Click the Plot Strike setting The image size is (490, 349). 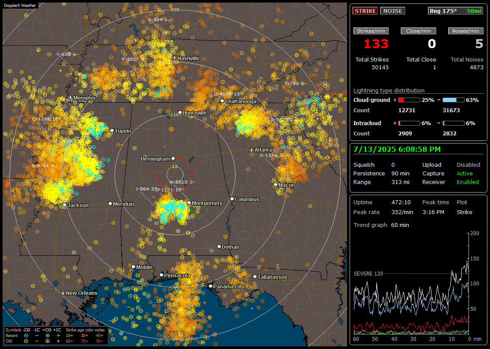click(464, 212)
